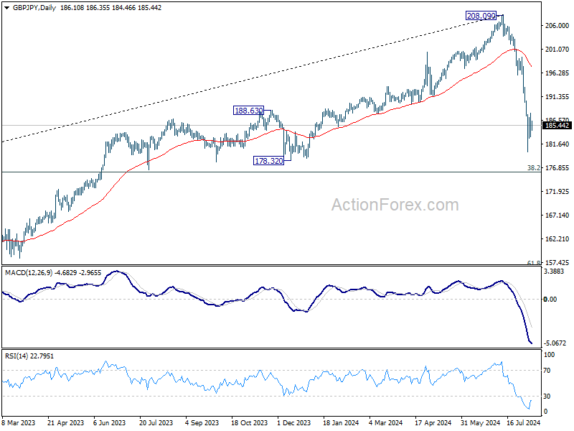Select the 157.425 price axis value

point(557,262)
